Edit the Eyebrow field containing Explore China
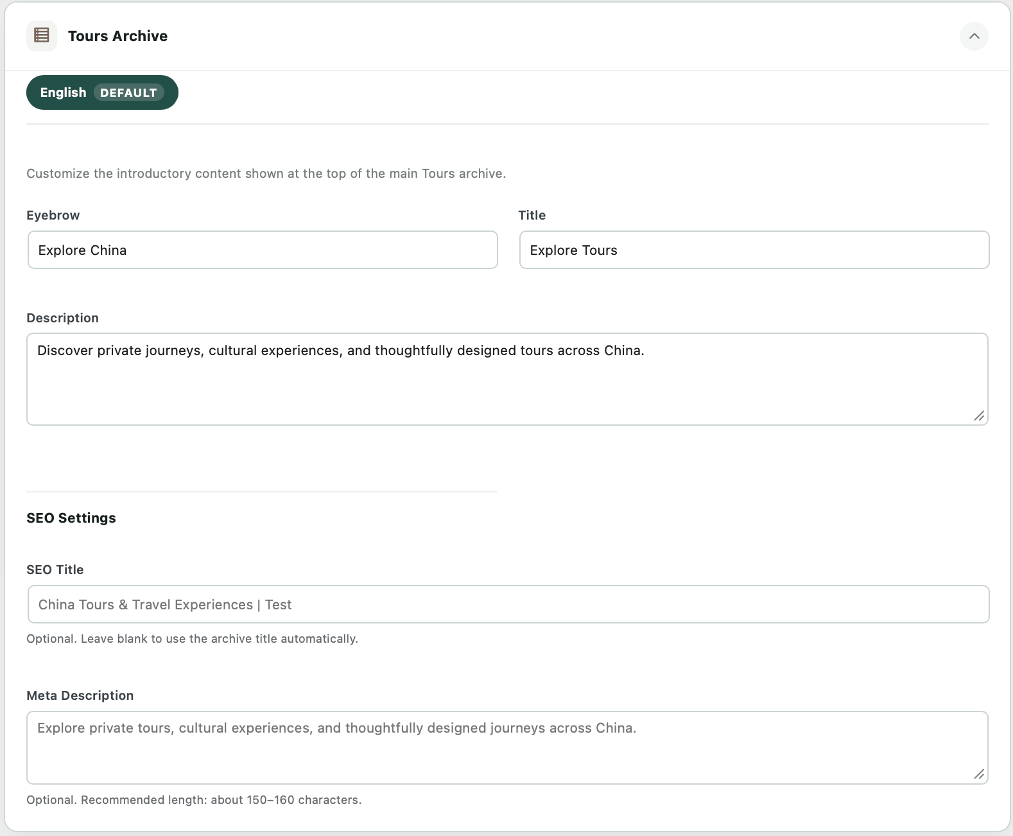The width and height of the screenshot is (1013, 836). click(x=263, y=250)
